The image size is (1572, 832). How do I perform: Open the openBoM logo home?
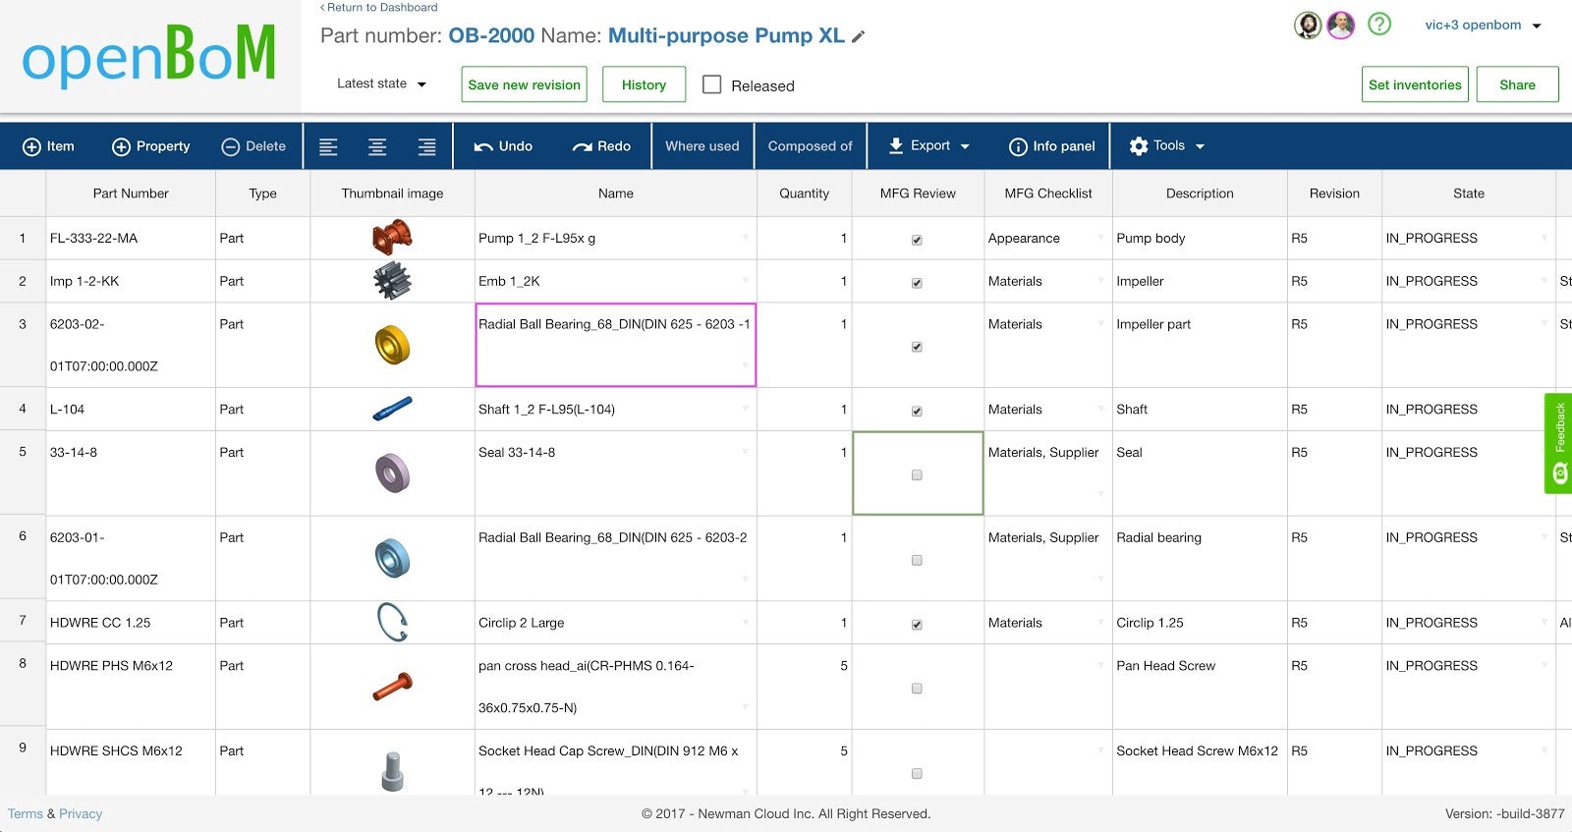pos(149,55)
